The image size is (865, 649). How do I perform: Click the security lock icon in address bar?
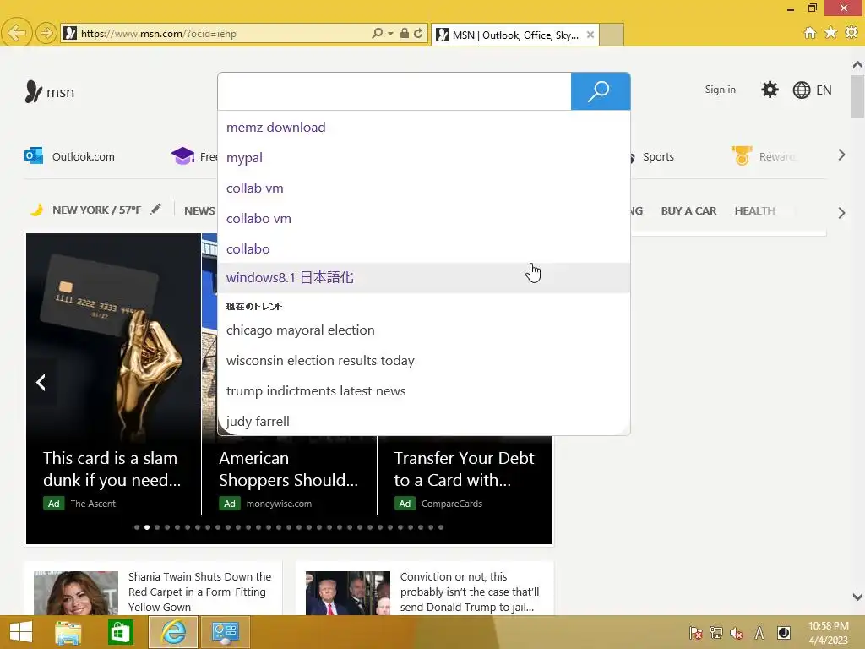pyautogui.click(x=405, y=33)
